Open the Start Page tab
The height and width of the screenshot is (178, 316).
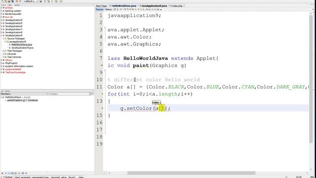[101, 6]
